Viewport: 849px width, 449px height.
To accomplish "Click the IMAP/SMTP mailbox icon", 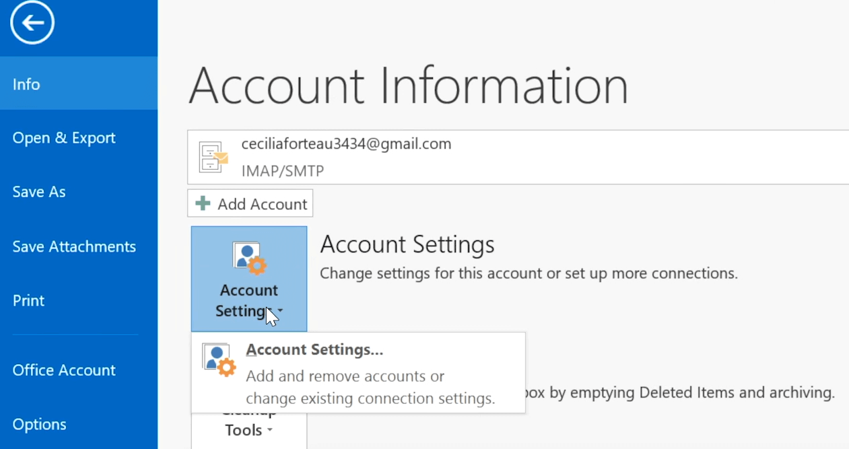I will (x=213, y=157).
